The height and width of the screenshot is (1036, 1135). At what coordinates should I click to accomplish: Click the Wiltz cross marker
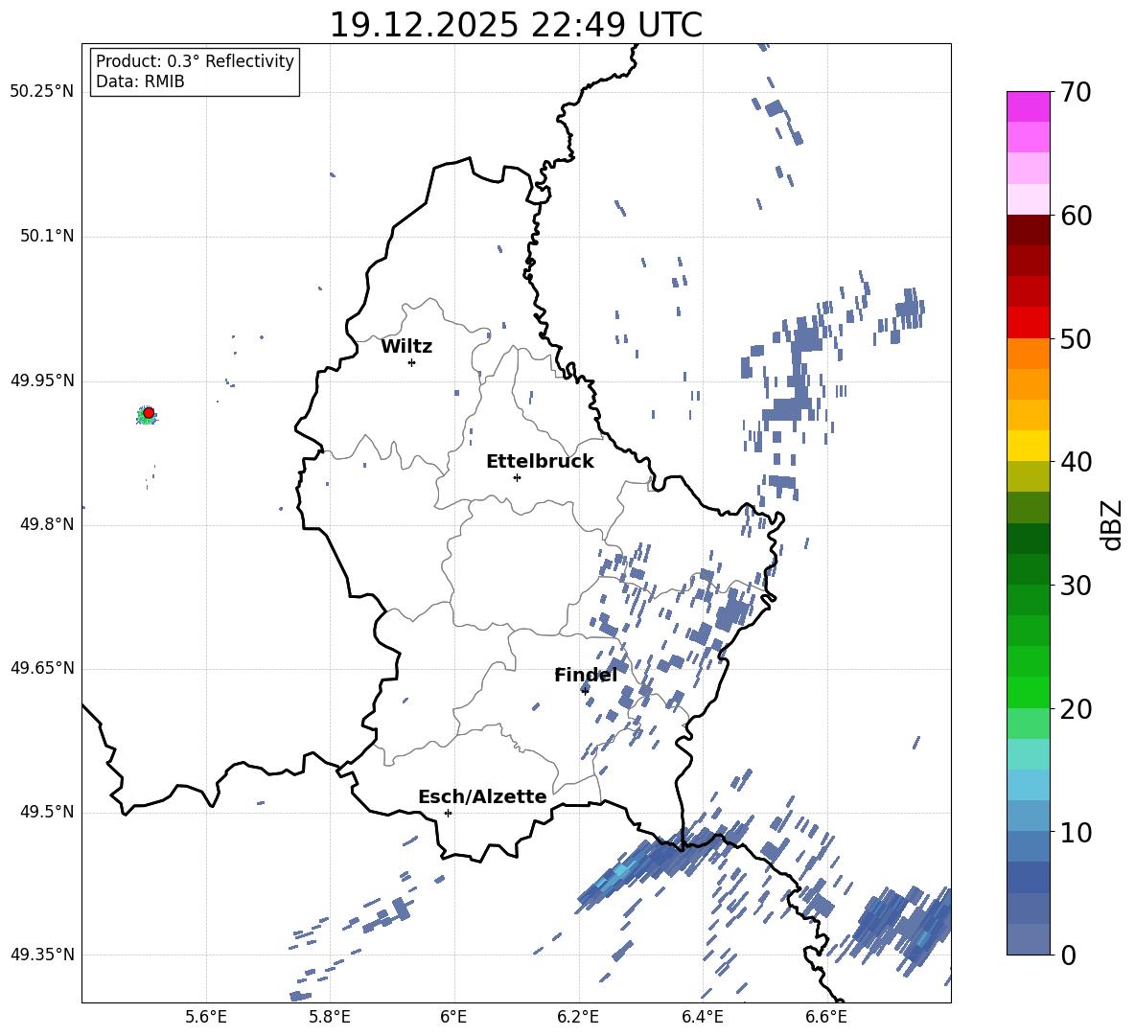point(412,362)
